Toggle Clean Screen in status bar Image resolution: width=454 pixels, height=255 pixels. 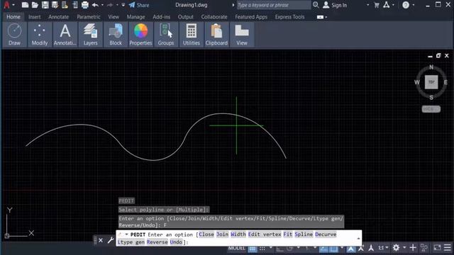click(x=437, y=248)
